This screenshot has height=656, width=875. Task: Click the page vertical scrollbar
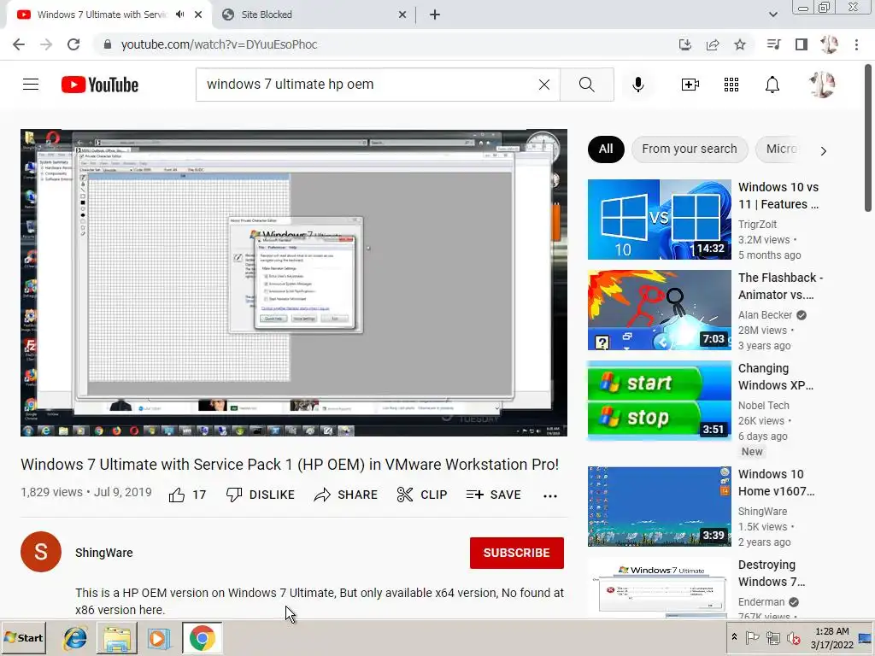868,138
